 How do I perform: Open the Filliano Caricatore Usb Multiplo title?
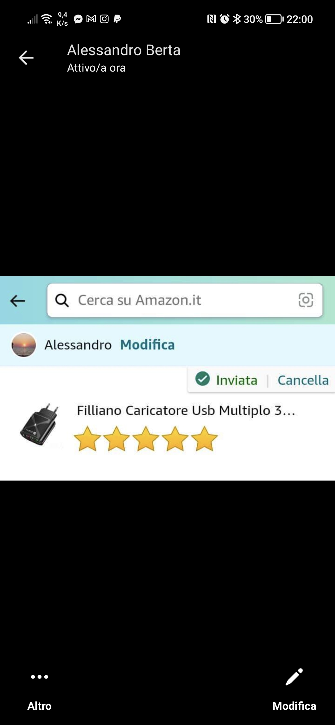[186, 411]
